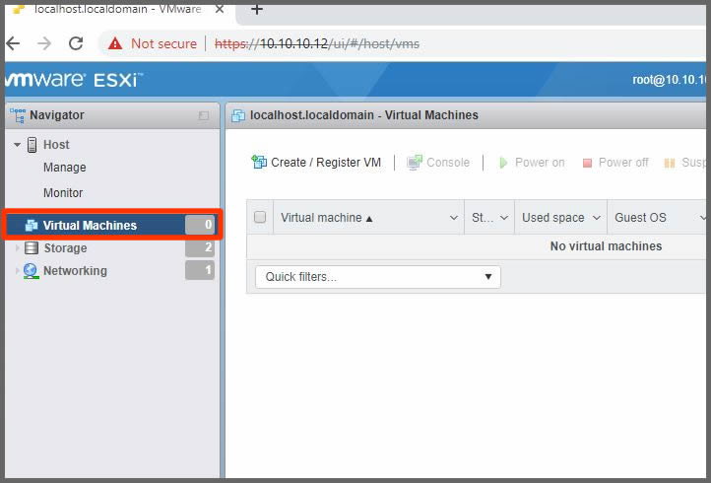This screenshot has height=483, width=711.
Task: Open Monitor under Host
Action: [x=63, y=193]
